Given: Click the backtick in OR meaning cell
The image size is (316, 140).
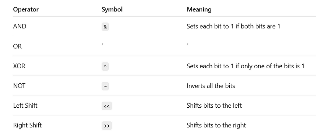Looking at the screenshot, I should (188, 44).
